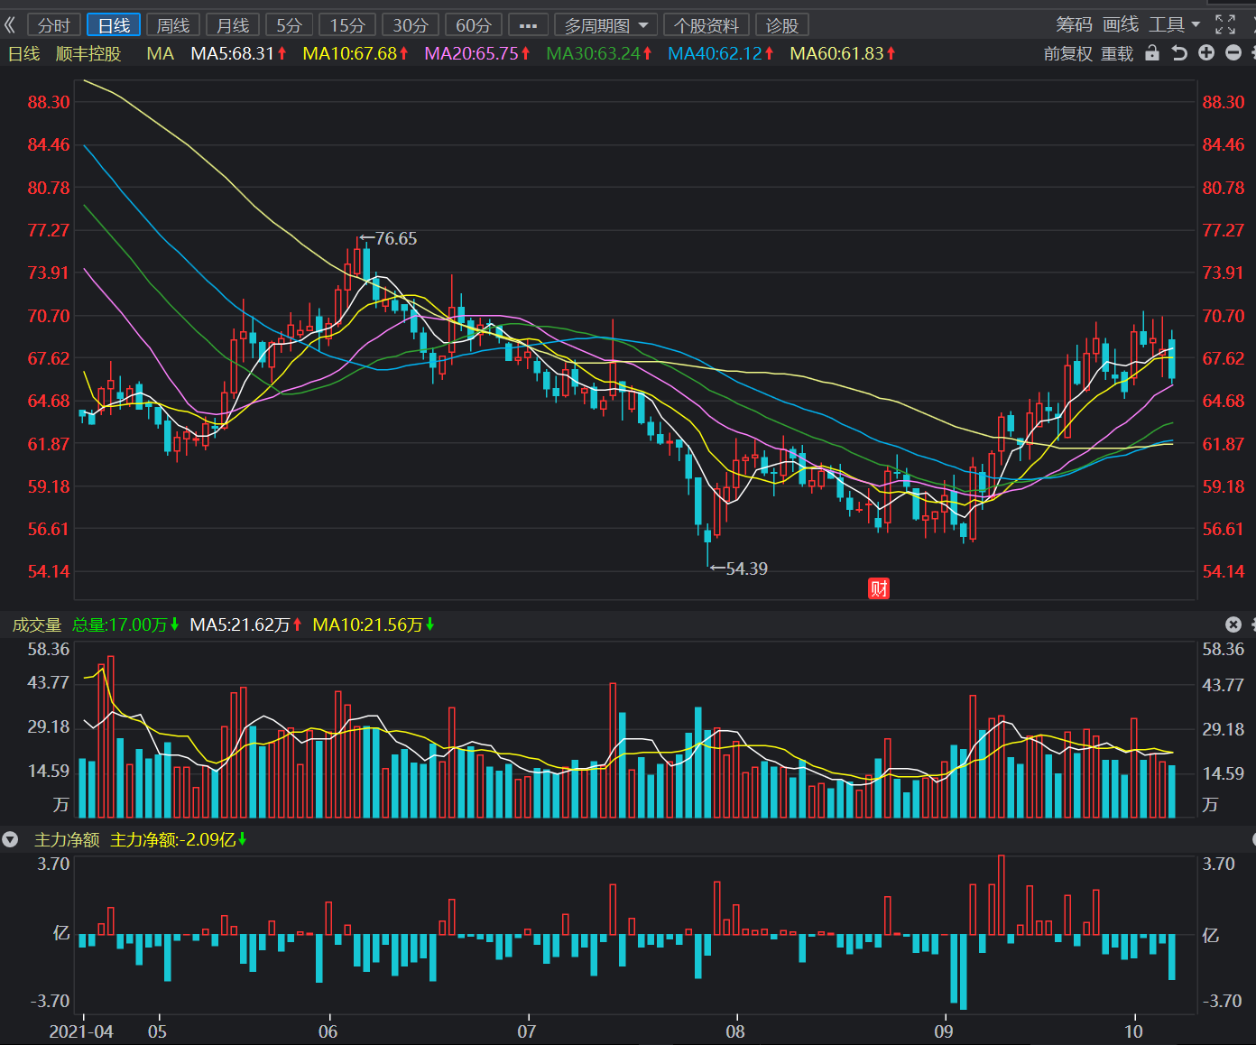
Task: Click the 08 month on time axis
Action: pos(735,1031)
